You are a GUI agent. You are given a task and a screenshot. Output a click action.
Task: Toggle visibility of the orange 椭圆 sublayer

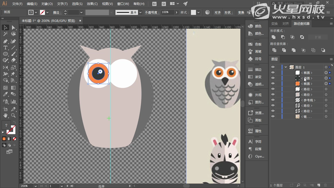[273, 83]
